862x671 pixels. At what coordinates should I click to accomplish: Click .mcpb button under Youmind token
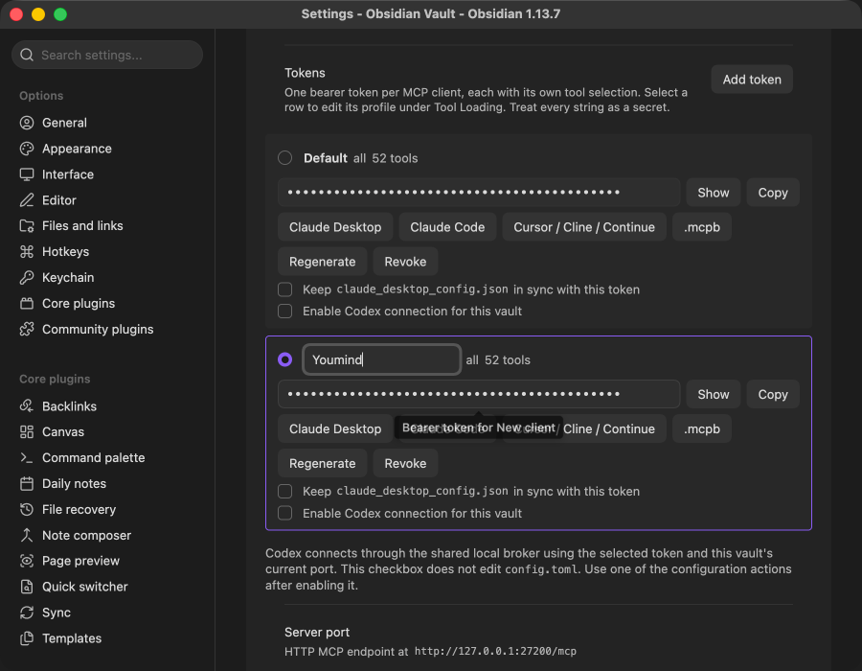pos(701,428)
